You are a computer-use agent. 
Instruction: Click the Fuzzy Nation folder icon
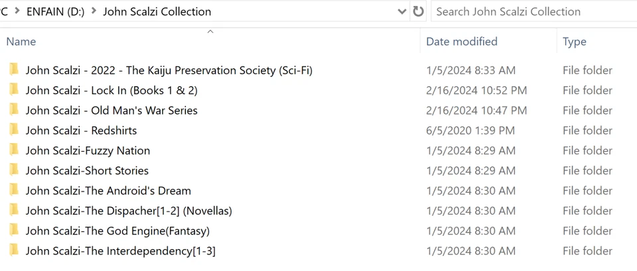tap(14, 150)
